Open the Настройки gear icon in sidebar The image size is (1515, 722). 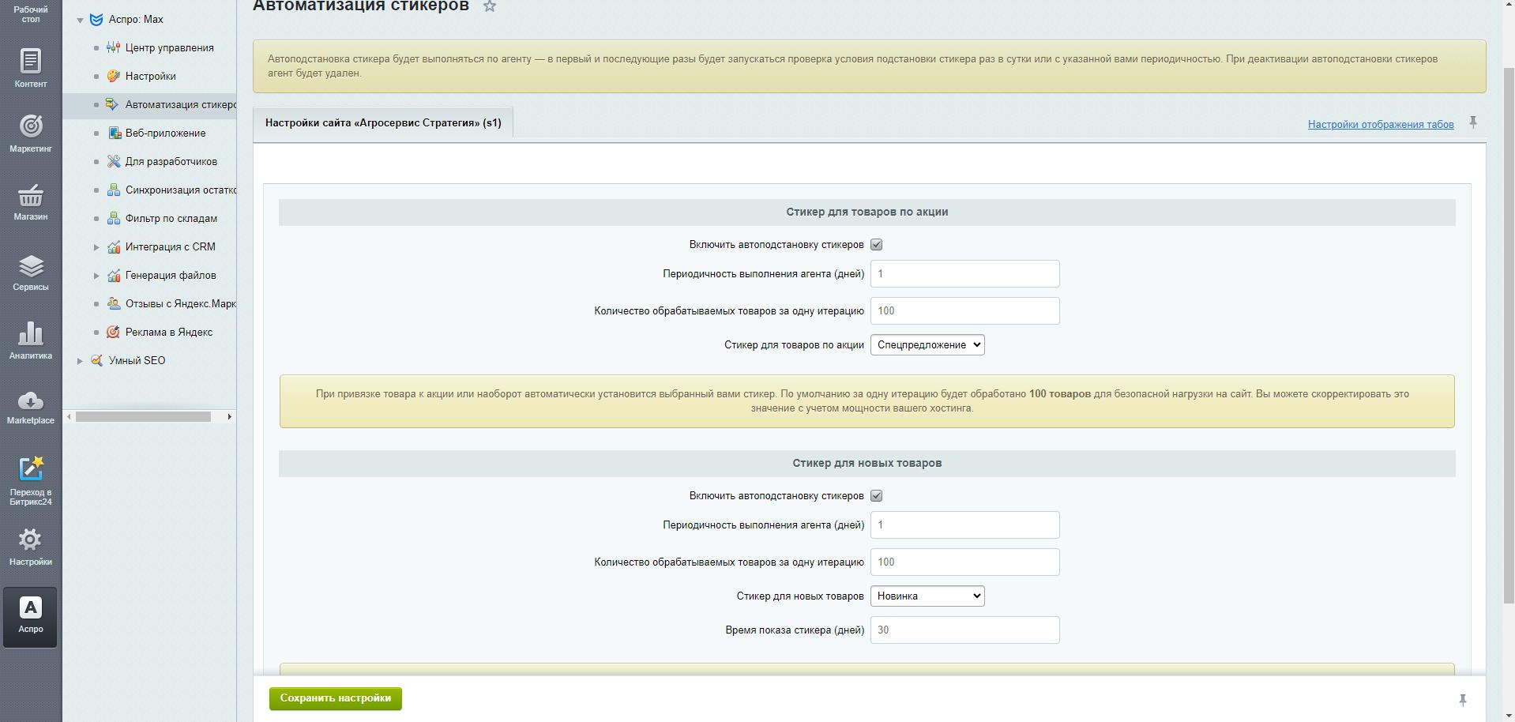tap(30, 540)
